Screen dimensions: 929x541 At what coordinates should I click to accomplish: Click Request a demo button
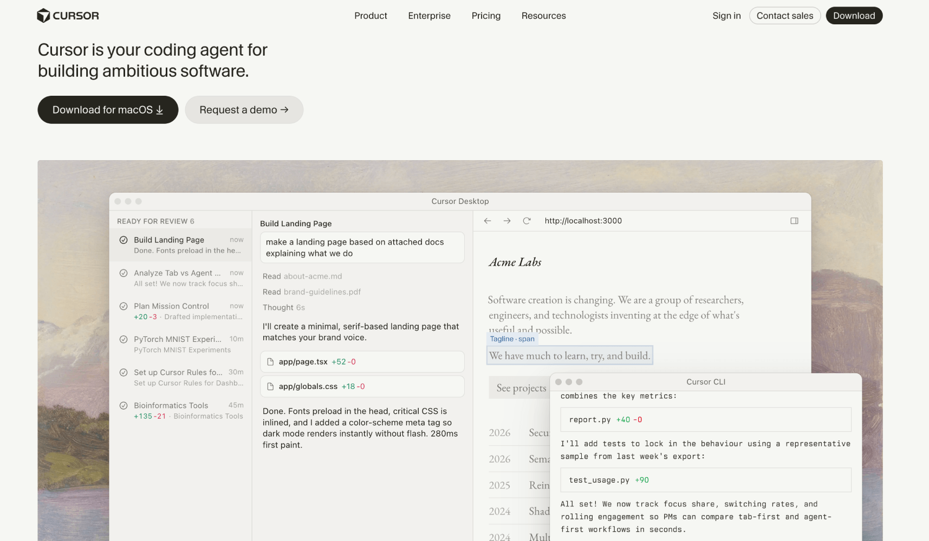coord(244,110)
